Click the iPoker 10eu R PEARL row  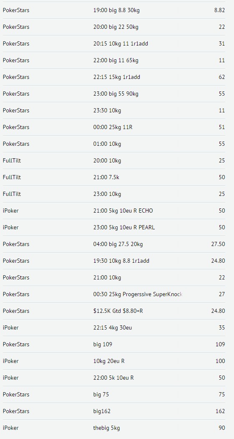[114, 227]
